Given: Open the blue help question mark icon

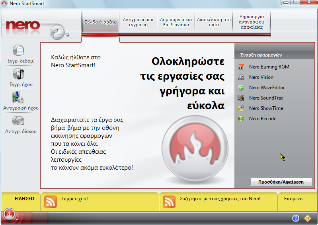Looking at the screenshot, I should point(295,218).
